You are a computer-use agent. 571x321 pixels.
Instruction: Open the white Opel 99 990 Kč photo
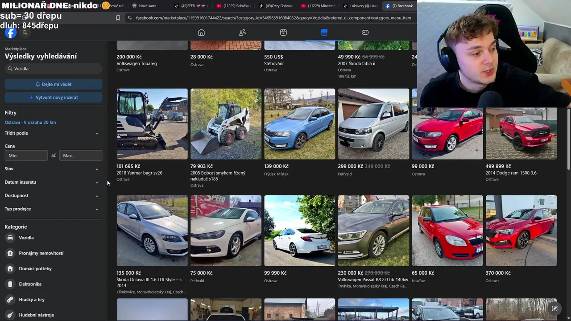click(x=300, y=230)
